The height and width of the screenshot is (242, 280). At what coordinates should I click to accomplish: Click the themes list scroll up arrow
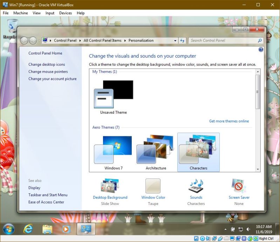tap(258, 72)
